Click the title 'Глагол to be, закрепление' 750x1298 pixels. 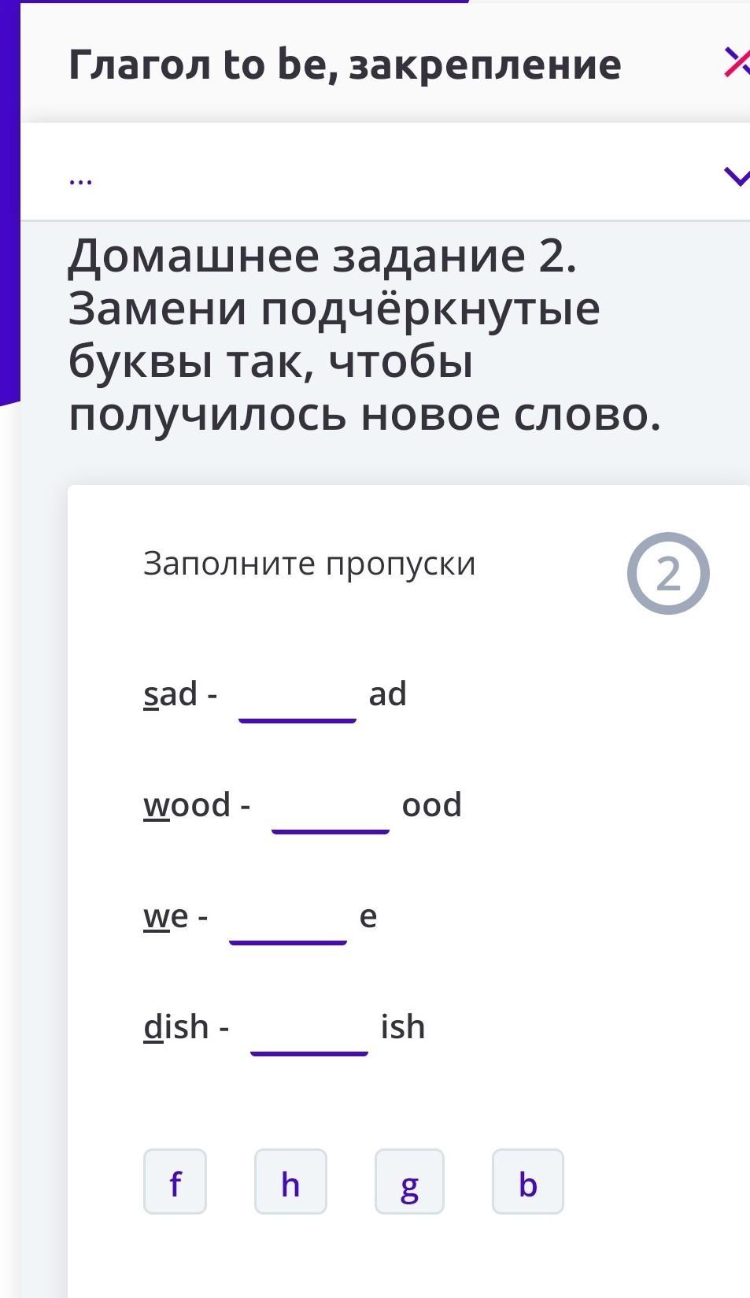(345, 65)
